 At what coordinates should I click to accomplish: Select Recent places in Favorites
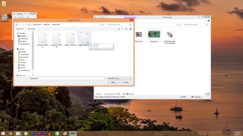25,44
